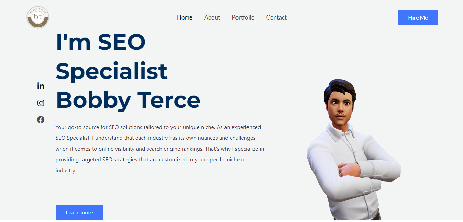463x222 pixels.
Task: Navigate to the Portfolio menu item
Action: coord(243,17)
